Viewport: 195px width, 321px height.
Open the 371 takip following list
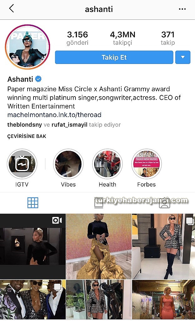[167, 38]
